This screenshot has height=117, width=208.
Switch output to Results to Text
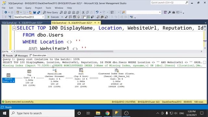pyautogui.click(x=98, y=17)
